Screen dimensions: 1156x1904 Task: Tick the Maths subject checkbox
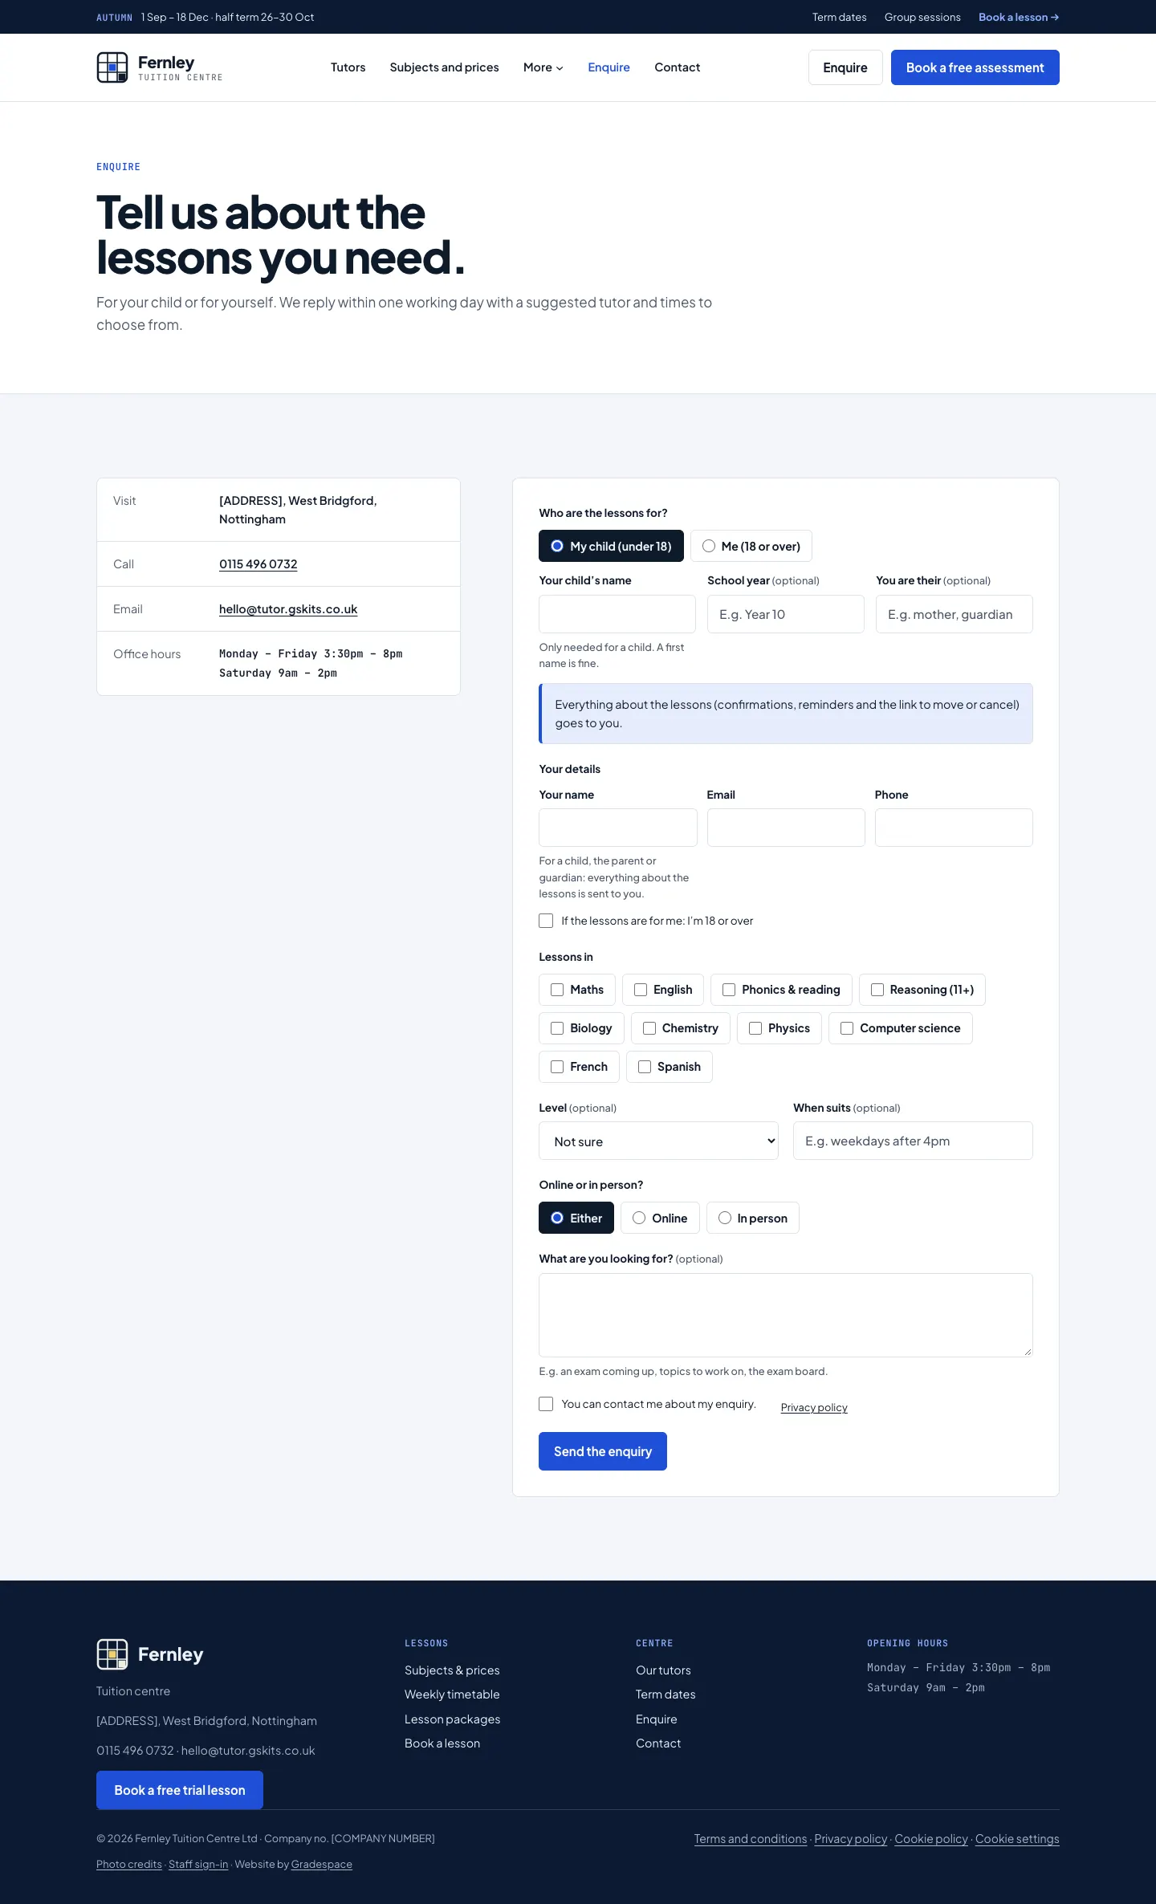557,990
